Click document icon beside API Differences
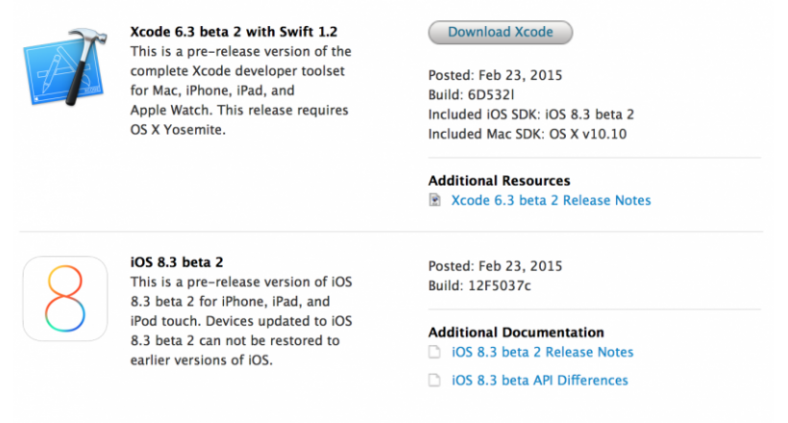Screen dimensions: 788x423 click(435, 380)
